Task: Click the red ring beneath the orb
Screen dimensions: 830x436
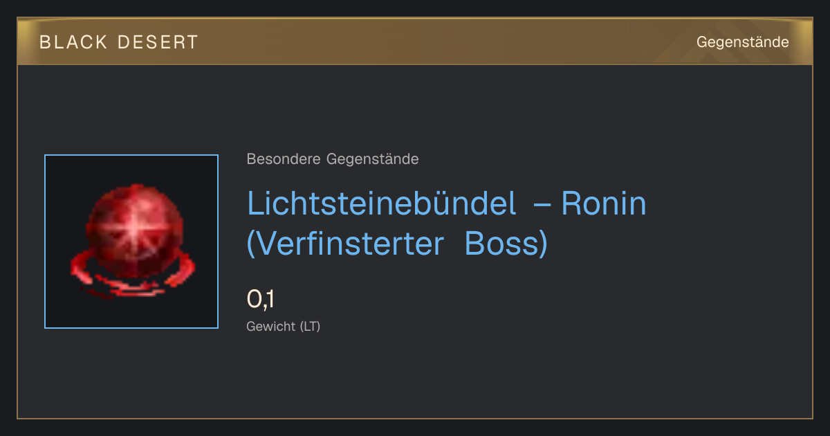Action: click(130, 276)
